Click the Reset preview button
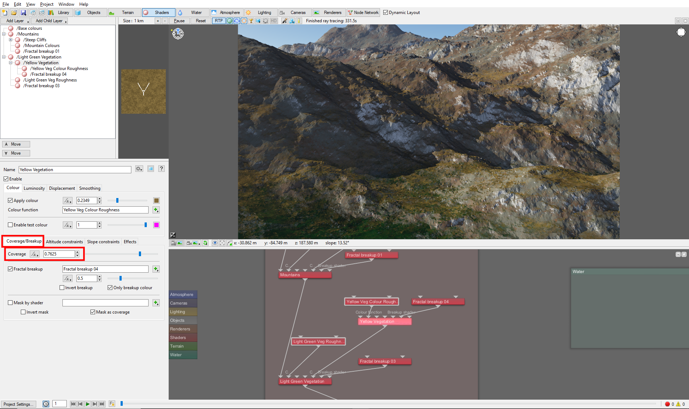The height and width of the screenshot is (409, 689). (201, 21)
